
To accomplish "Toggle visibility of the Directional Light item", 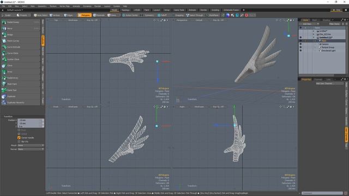I will pyautogui.click(x=300, y=51).
